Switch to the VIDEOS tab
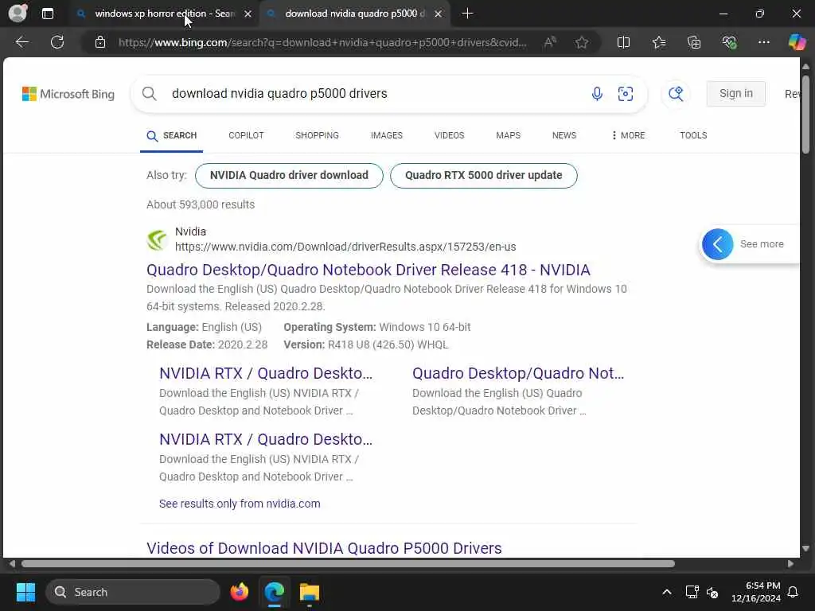 [x=449, y=135]
